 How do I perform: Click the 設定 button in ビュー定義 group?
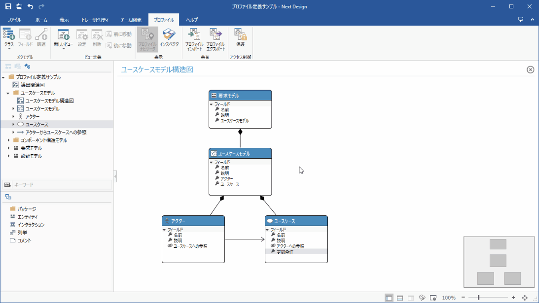[x=82, y=35]
